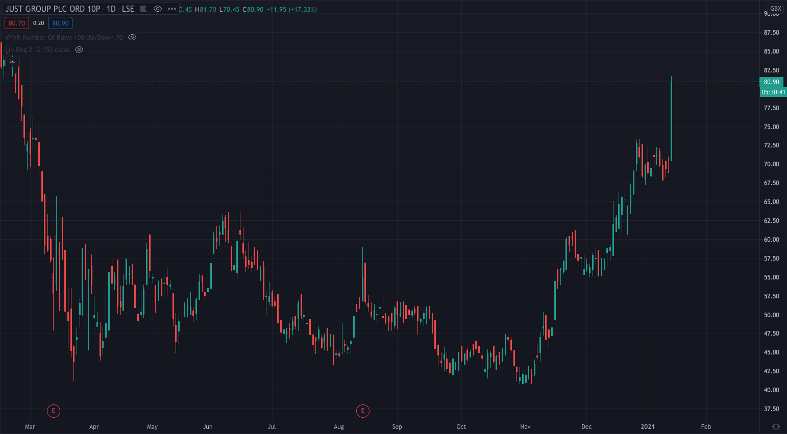The width and height of the screenshot is (787, 434).
Task: Click the flag icon beside LSE
Action: (143, 9)
